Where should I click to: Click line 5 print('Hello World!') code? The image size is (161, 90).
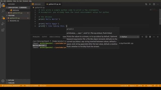click(x=49, y=19)
